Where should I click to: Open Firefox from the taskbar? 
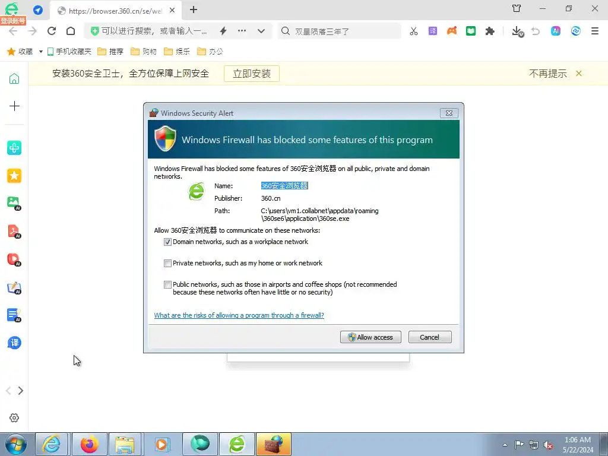point(90,444)
